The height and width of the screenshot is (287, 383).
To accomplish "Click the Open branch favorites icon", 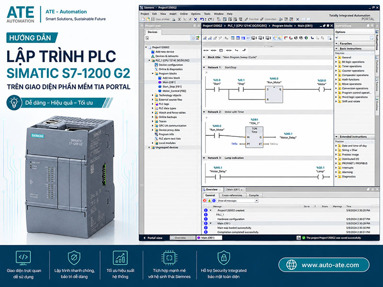I will pos(237,50).
